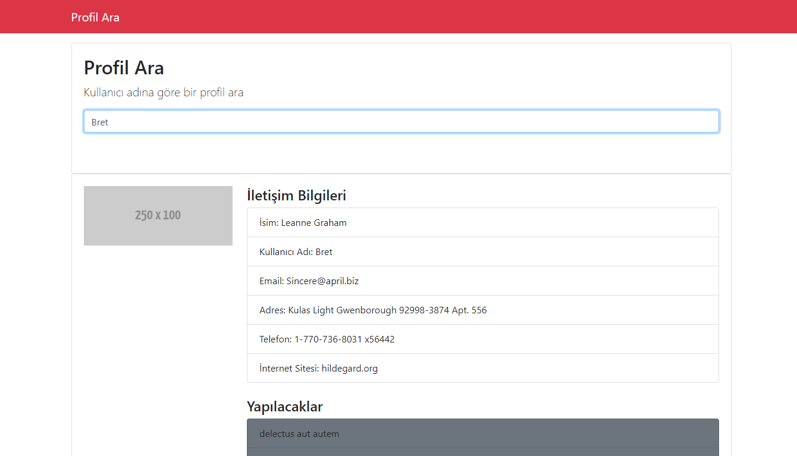Click the Profil Ara page title
The image size is (797, 456).
[x=124, y=67]
